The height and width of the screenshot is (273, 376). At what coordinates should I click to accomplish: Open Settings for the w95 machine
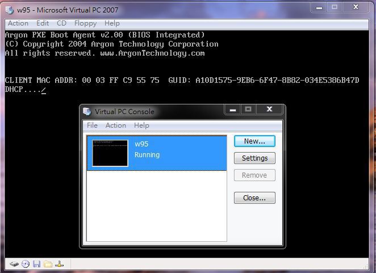coord(254,158)
